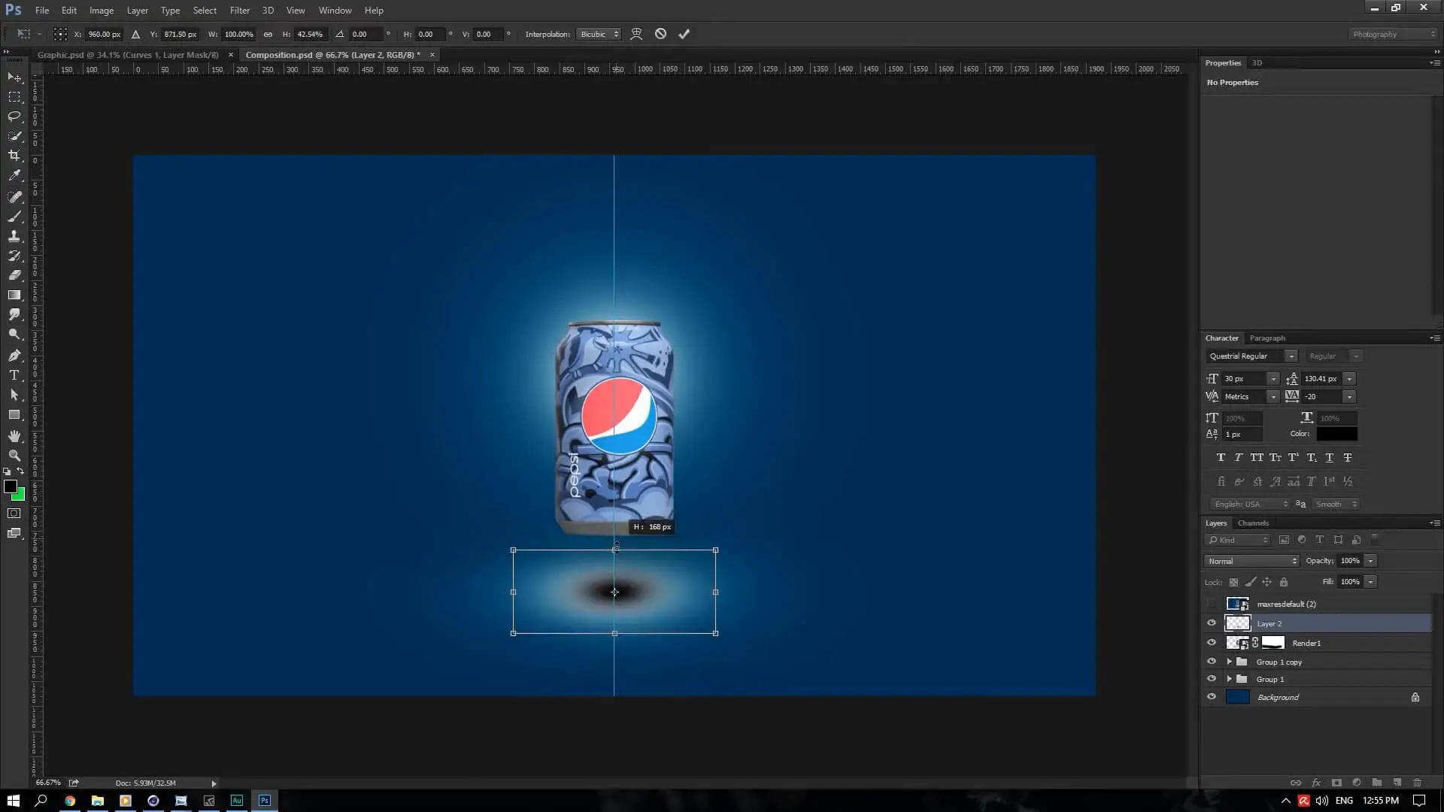Select the Spot Healing Brush tool
Image resolution: width=1444 pixels, height=812 pixels.
[14, 197]
